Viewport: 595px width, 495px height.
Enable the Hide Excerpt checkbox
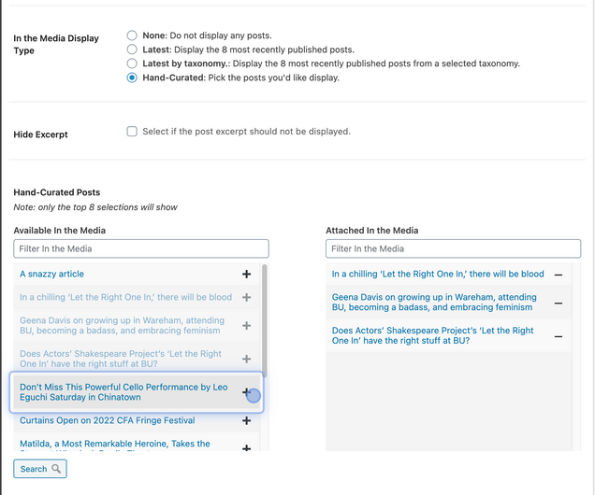[132, 132]
